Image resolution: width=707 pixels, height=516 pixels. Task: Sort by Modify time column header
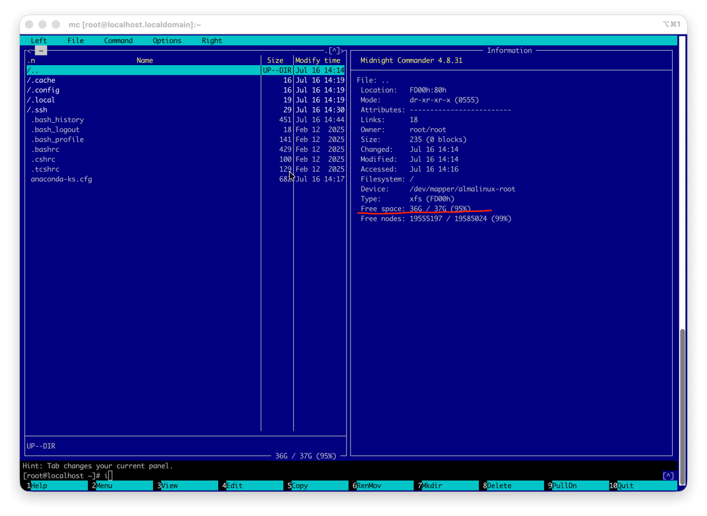pos(318,60)
